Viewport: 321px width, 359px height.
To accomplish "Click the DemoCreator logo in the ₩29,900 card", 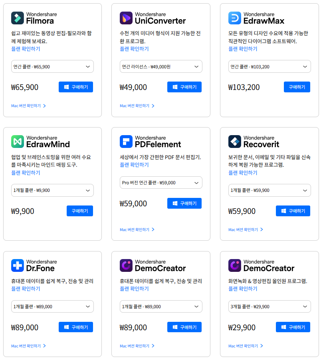I will 235,265.
